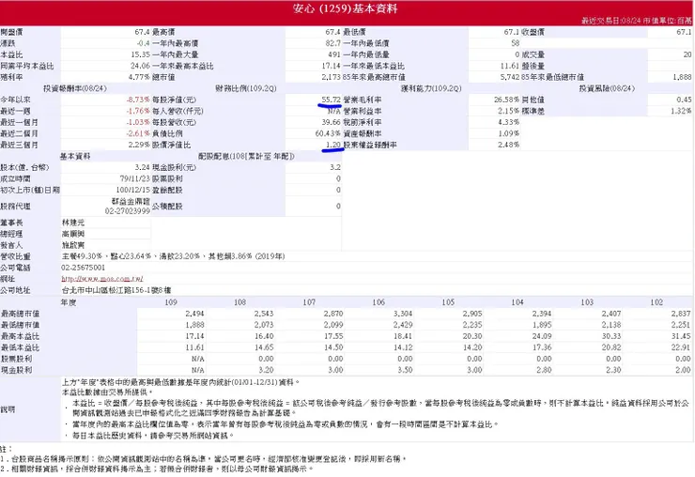Select the '營收比重' breakdown text for 2019年
695x477 pixels.
[174, 256]
